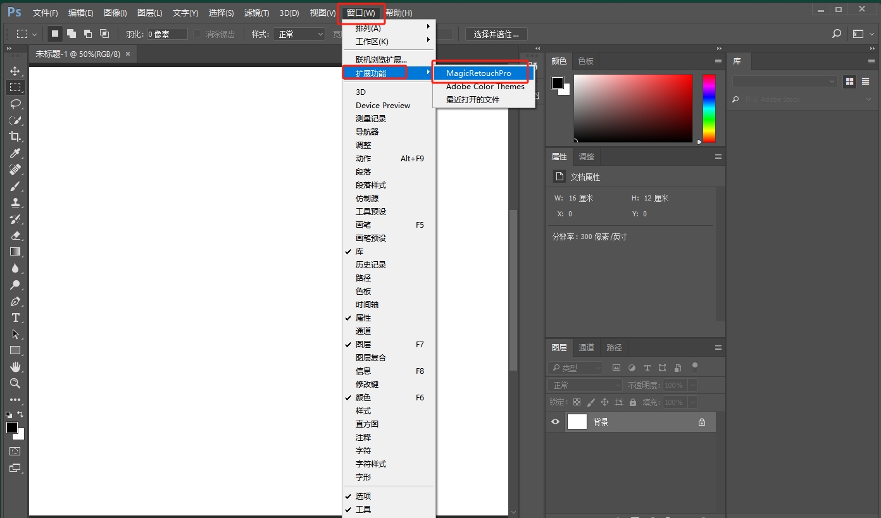Open the 类型 layer filter dropdown

576,367
